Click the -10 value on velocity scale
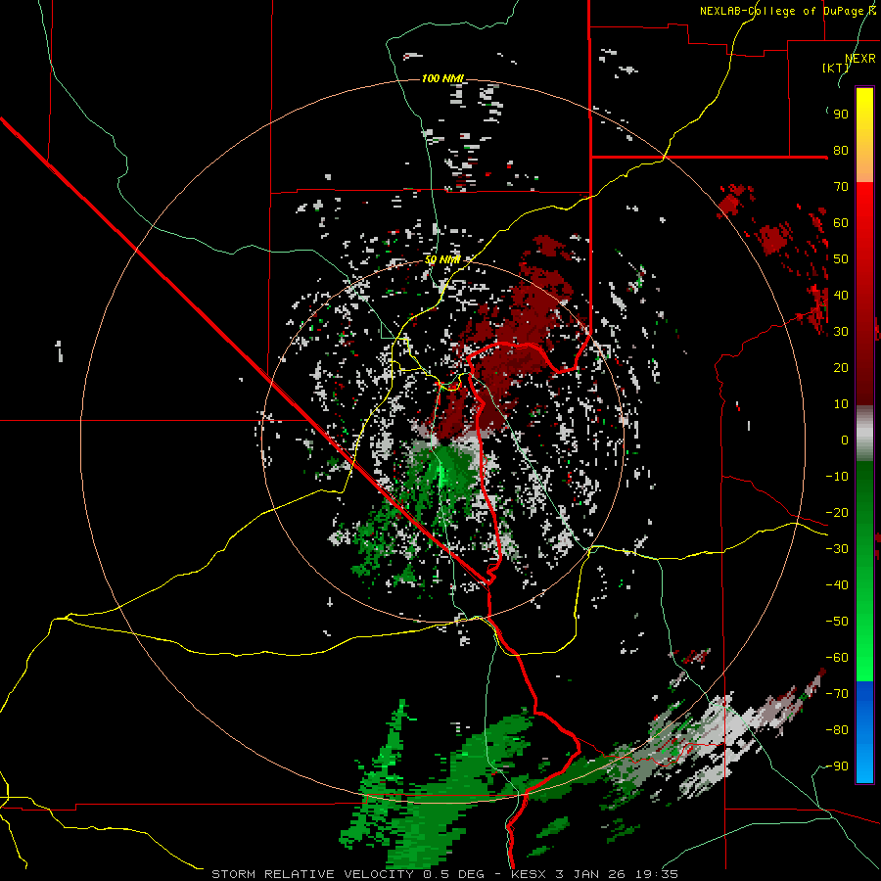The image size is (881, 881). pyautogui.click(x=837, y=477)
